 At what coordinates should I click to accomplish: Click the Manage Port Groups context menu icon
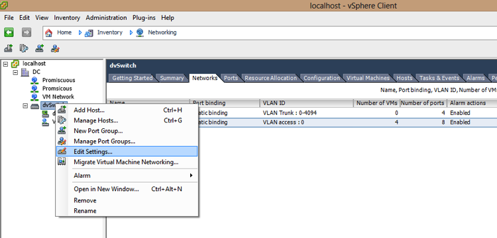62,141
